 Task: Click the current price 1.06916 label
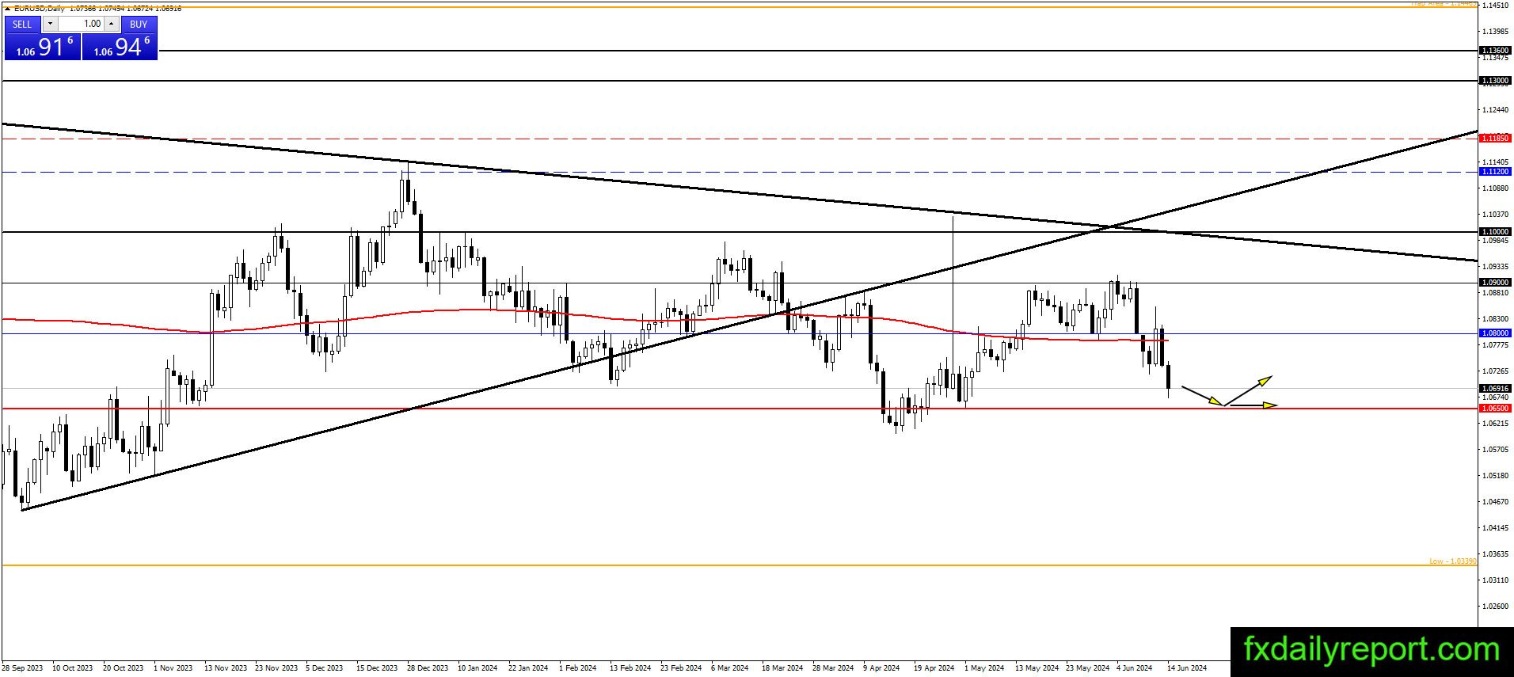[x=1495, y=389]
